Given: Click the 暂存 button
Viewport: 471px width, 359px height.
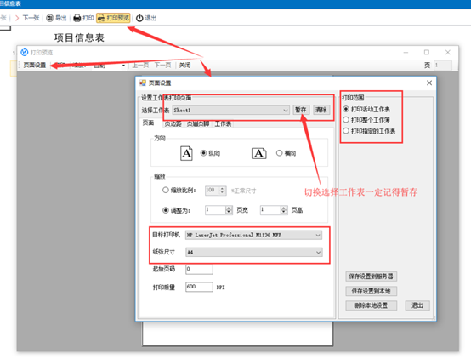Looking at the screenshot, I should [x=301, y=110].
